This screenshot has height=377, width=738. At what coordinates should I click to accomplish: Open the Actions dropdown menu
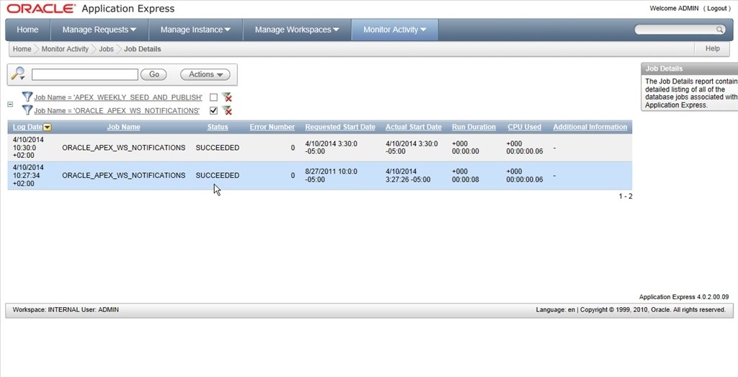click(x=205, y=74)
